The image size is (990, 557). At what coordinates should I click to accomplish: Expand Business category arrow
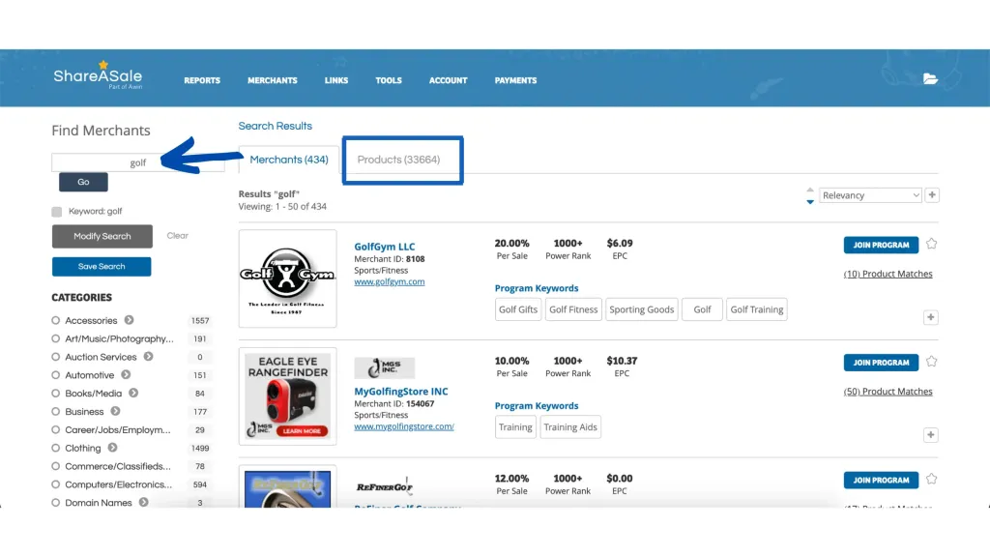tap(116, 411)
